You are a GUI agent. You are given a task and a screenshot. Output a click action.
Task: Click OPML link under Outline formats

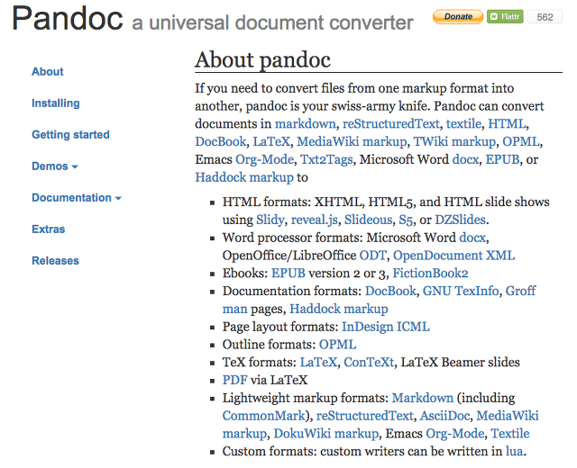[x=337, y=345]
